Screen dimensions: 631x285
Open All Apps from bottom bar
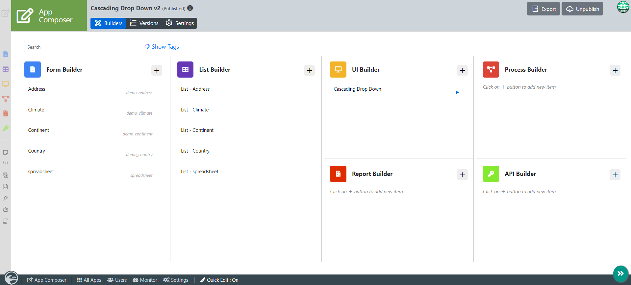coord(89,280)
